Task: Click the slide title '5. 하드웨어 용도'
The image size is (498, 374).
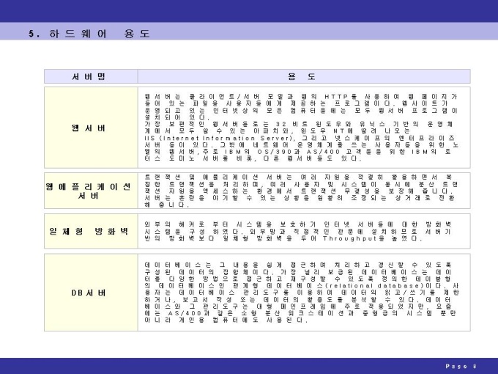Action: 89,34
